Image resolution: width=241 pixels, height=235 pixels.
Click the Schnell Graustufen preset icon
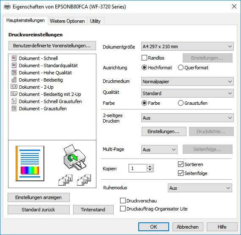pos(14,101)
